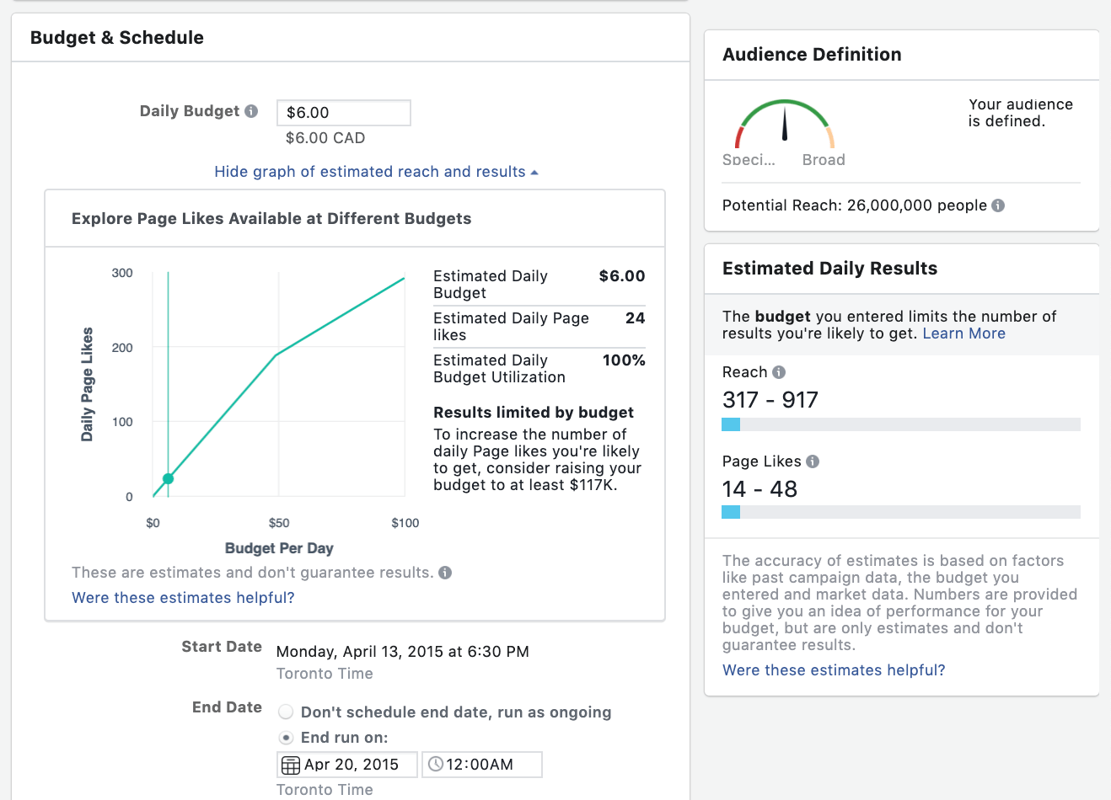The image size is (1111, 800).
Task: Click "Were these estimates helpful?" in right panel
Action: 834,670
